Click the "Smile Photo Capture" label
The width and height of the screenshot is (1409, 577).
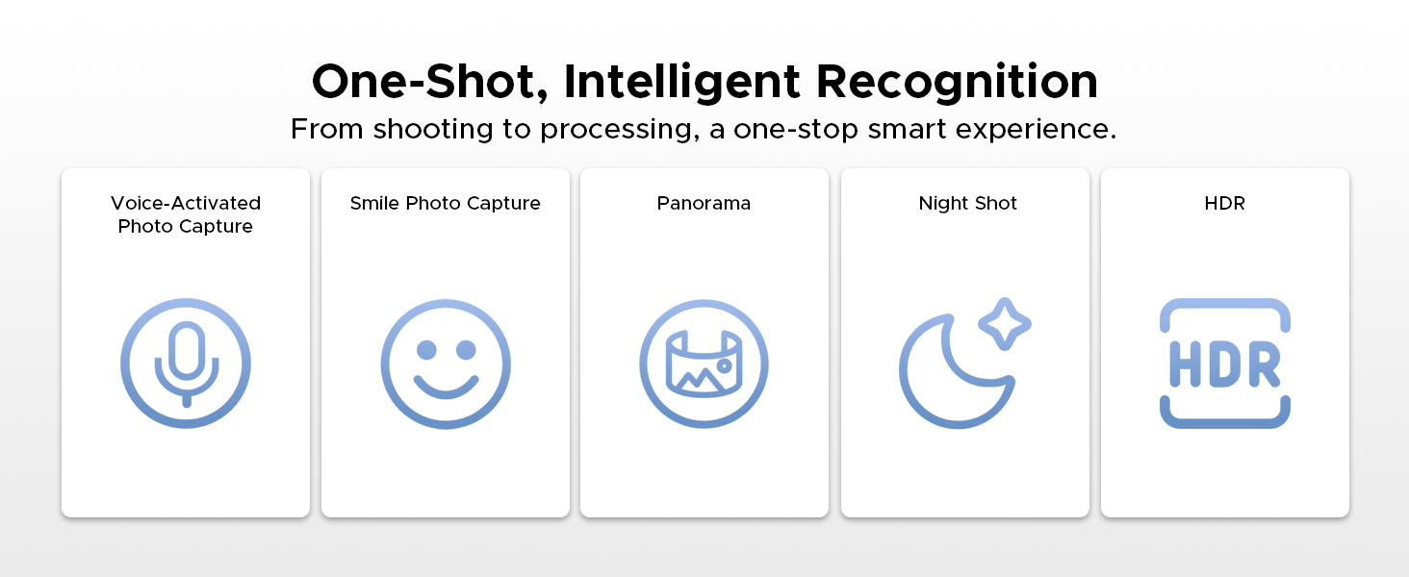coord(446,203)
